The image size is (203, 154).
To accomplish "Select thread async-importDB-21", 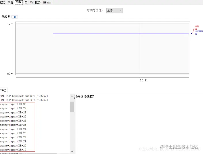I will click(x=13, y=141).
